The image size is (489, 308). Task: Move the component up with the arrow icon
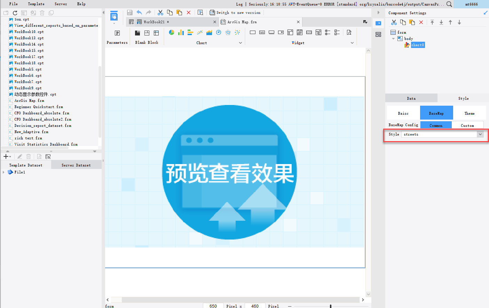pyautogui.click(x=450, y=22)
